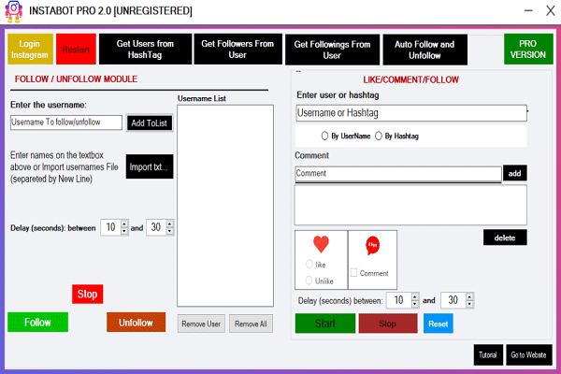Switch to Auto Follow and Unfollow tab
Viewport: 561px width, 374px height.
coord(424,50)
